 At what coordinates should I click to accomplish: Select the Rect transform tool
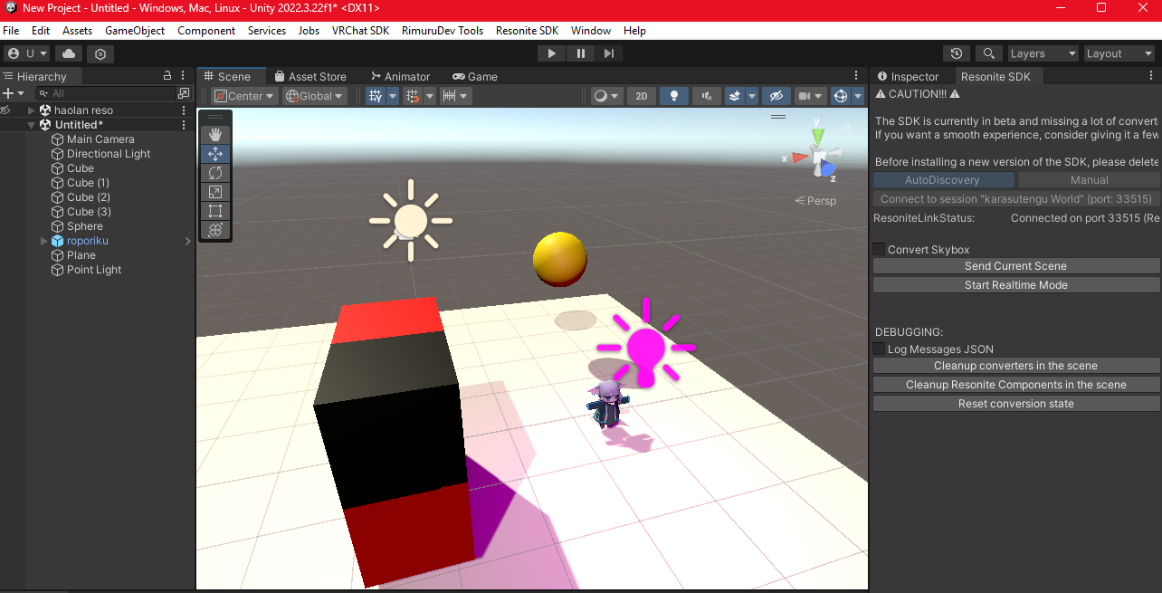[215, 211]
